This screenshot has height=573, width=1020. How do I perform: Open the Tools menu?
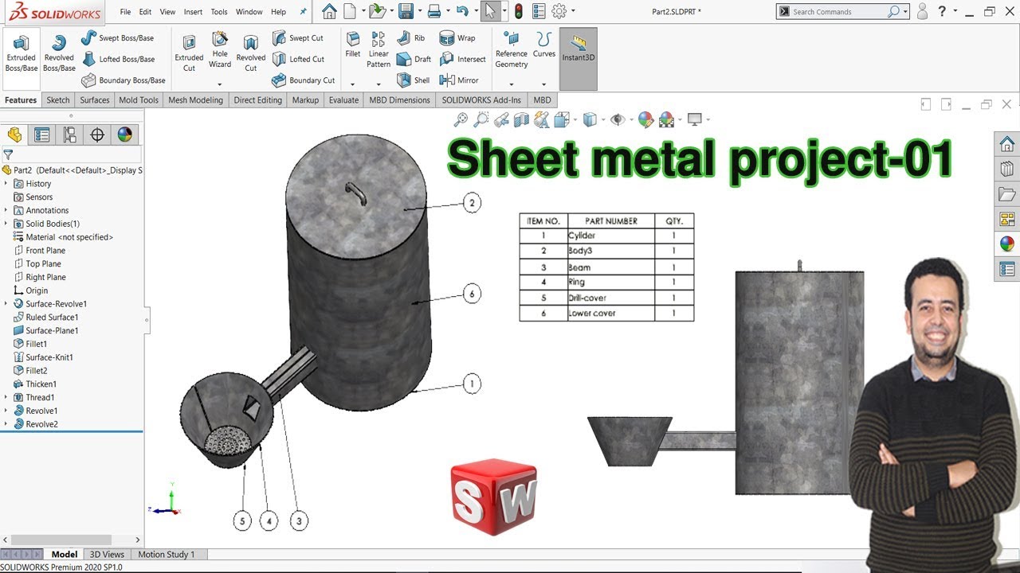click(219, 12)
